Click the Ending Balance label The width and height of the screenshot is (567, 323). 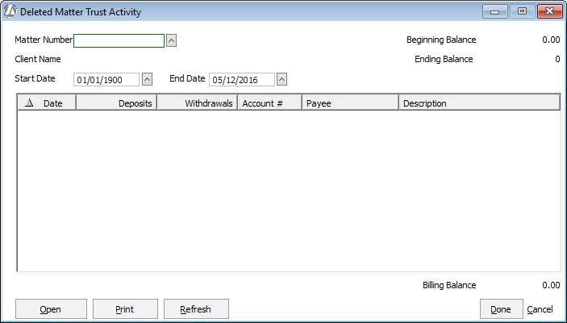click(444, 59)
